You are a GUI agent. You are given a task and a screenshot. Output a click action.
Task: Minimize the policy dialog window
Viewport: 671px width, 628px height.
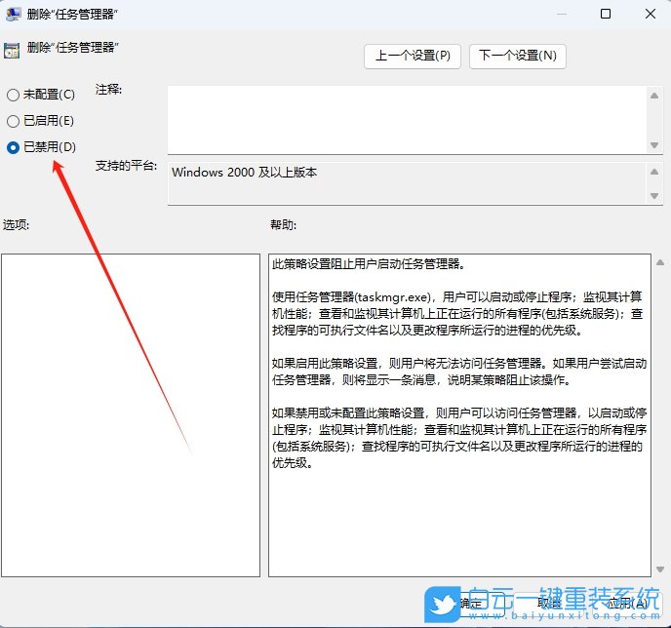562,14
